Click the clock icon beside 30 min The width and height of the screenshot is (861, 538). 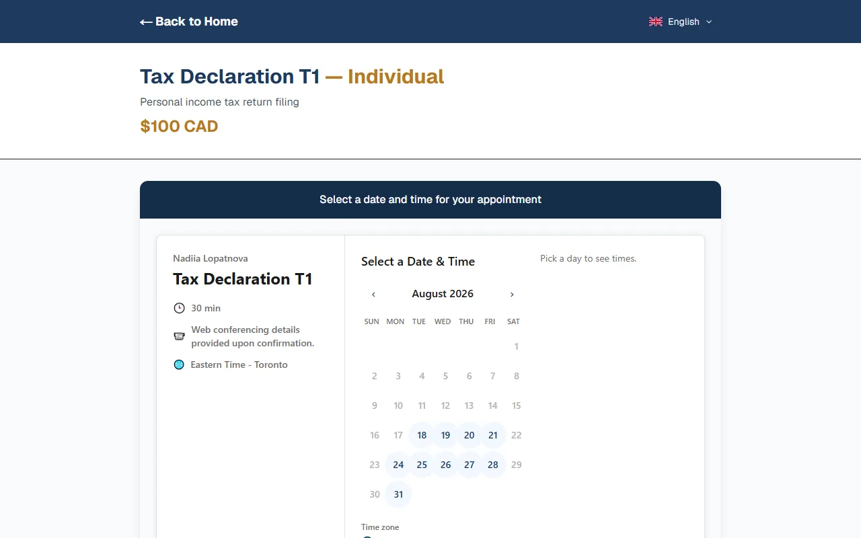point(179,308)
